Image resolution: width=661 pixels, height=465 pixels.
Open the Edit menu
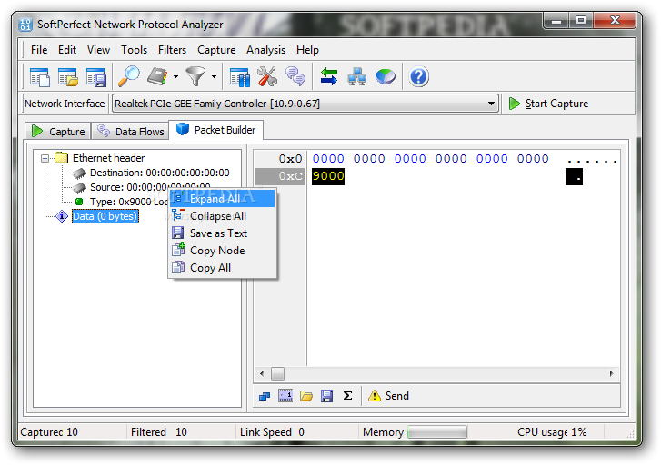pyautogui.click(x=67, y=50)
